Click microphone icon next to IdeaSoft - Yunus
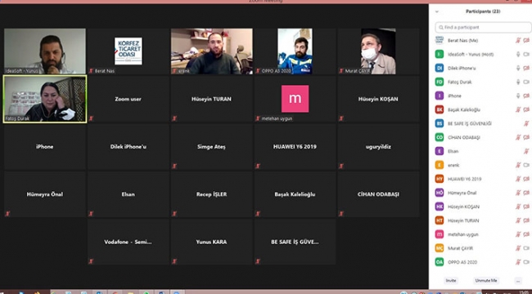This screenshot has height=294, width=532. tap(518, 54)
